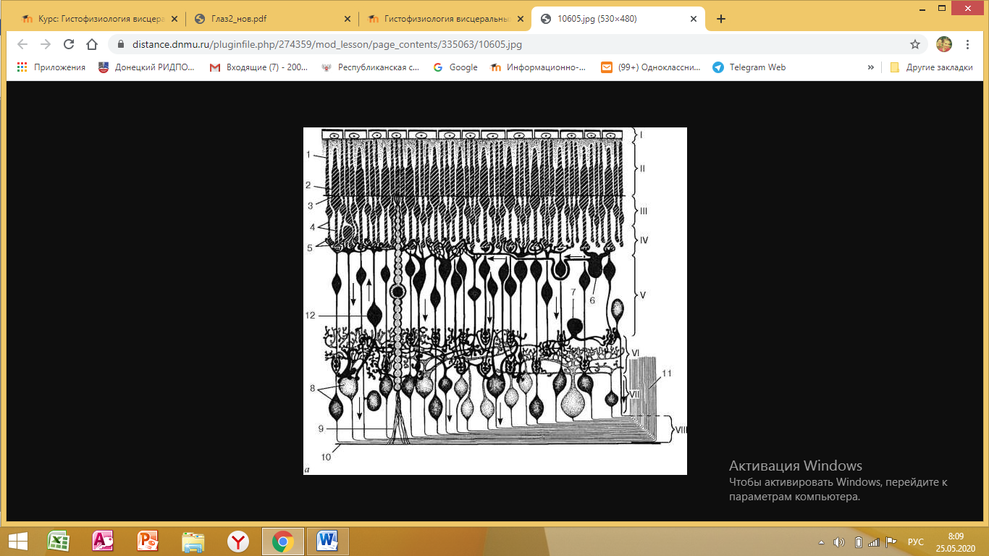989x556 pixels.
Task: Click the browser Back arrow
Action: click(24, 44)
